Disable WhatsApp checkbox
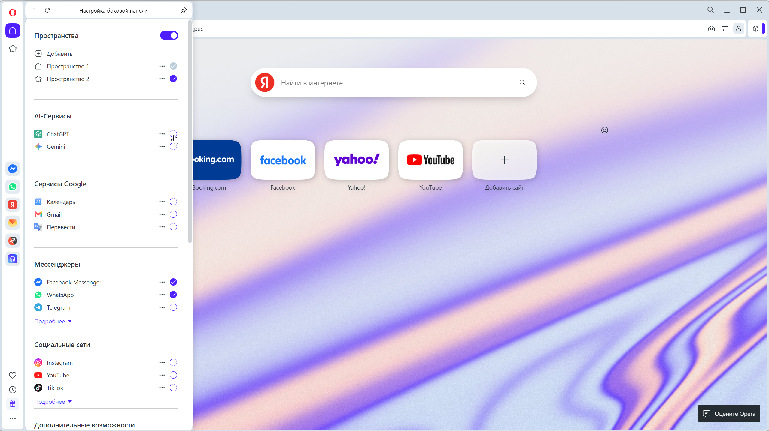Viewport: 769px width, 431px height. [173, 295]
